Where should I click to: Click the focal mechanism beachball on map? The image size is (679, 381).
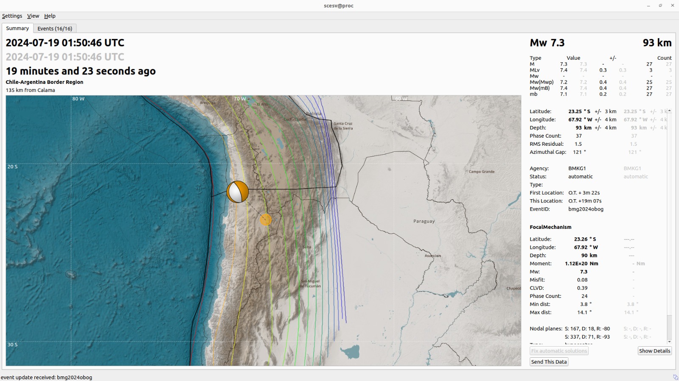pos(238,192)
